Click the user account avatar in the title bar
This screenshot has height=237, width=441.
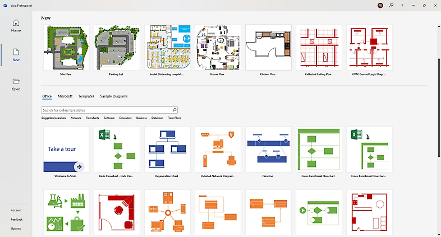[380, 5]
